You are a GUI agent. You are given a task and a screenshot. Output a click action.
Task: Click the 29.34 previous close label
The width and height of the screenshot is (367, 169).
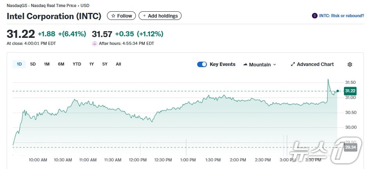[350, 147]
